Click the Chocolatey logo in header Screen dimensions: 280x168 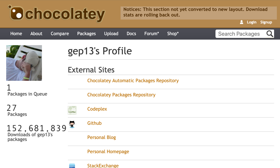point(57,13)
